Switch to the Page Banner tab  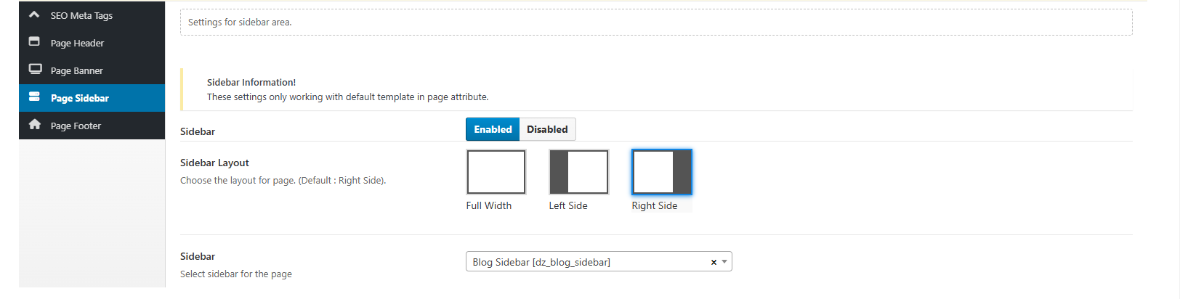tap(76, 70)
